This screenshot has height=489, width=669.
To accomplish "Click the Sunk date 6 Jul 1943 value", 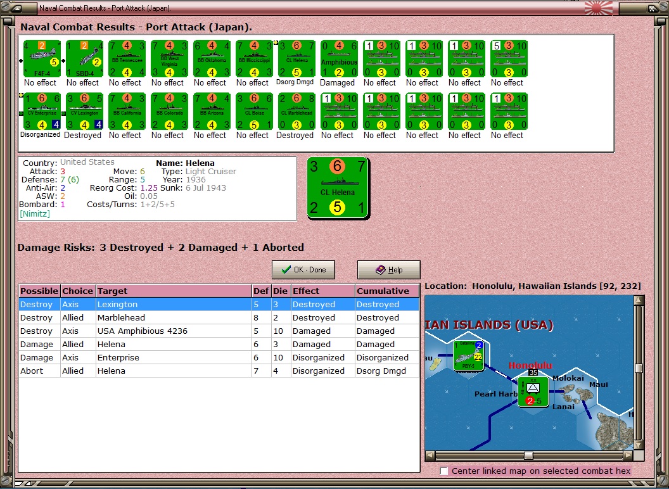I will tap(206, 187).
